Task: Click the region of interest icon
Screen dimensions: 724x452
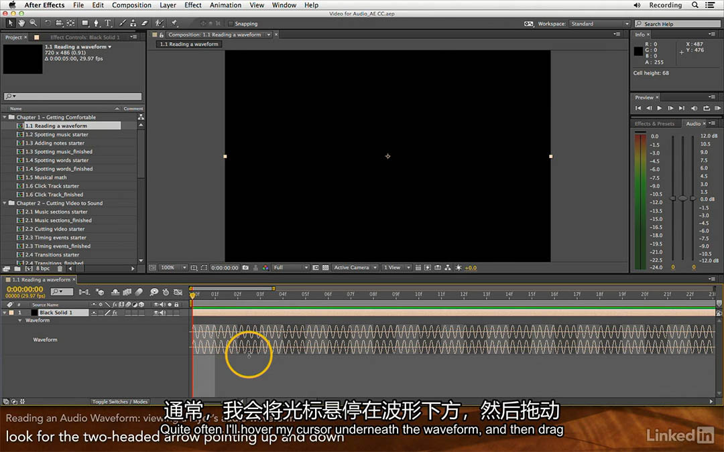Action: click(204, 267)
